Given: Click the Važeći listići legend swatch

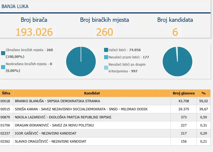Looking at the screenshot, I should click(106, 50).
